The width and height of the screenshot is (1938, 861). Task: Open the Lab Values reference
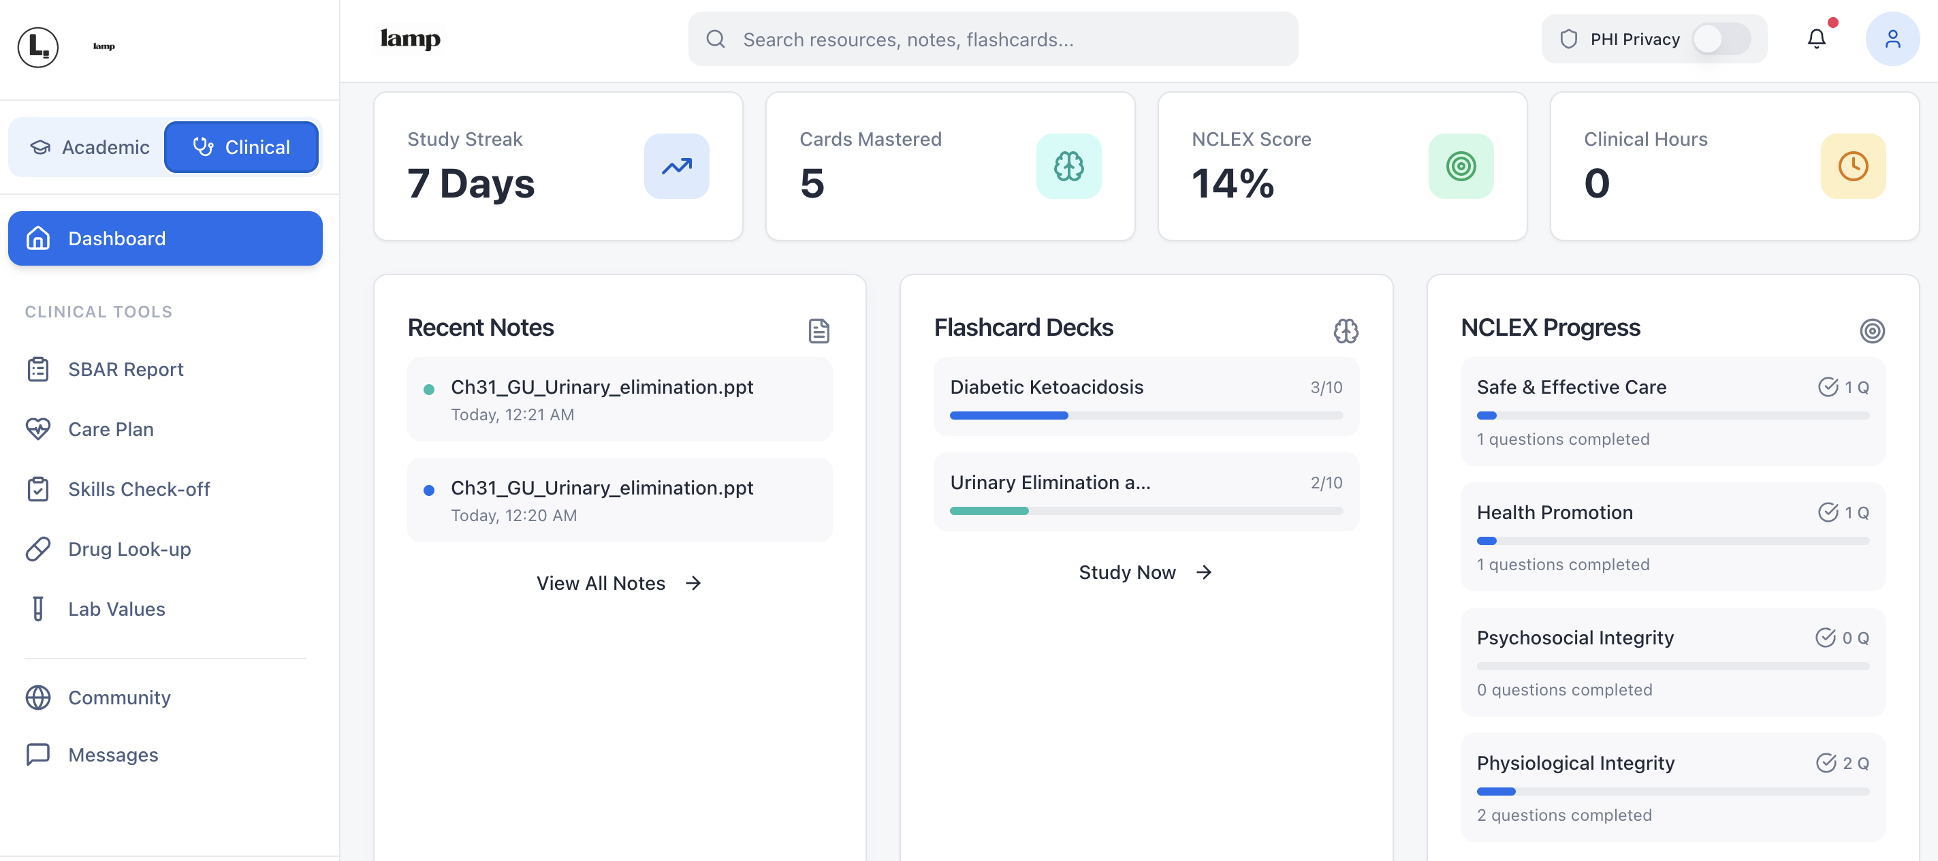coord(116,609)
